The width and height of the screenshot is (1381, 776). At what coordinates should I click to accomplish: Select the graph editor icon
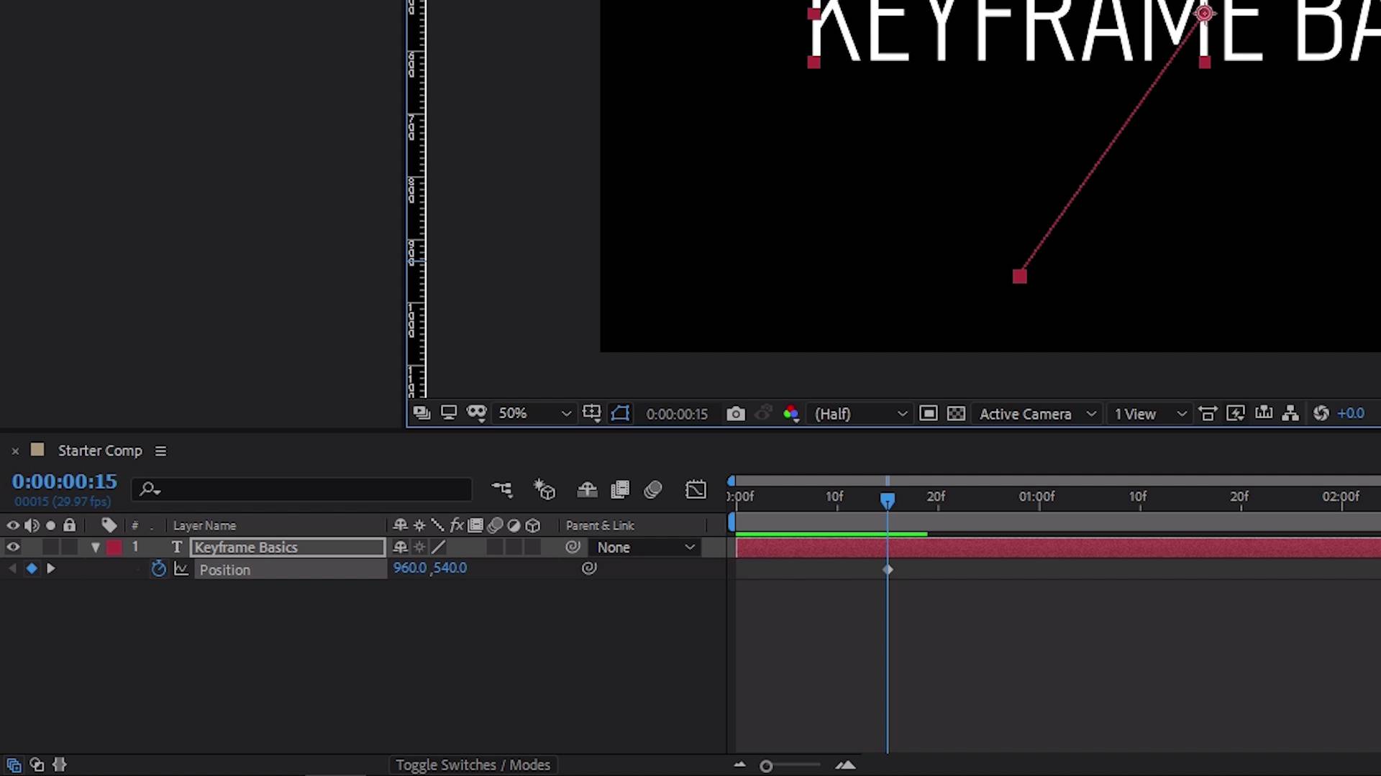[x=696, y=490]
